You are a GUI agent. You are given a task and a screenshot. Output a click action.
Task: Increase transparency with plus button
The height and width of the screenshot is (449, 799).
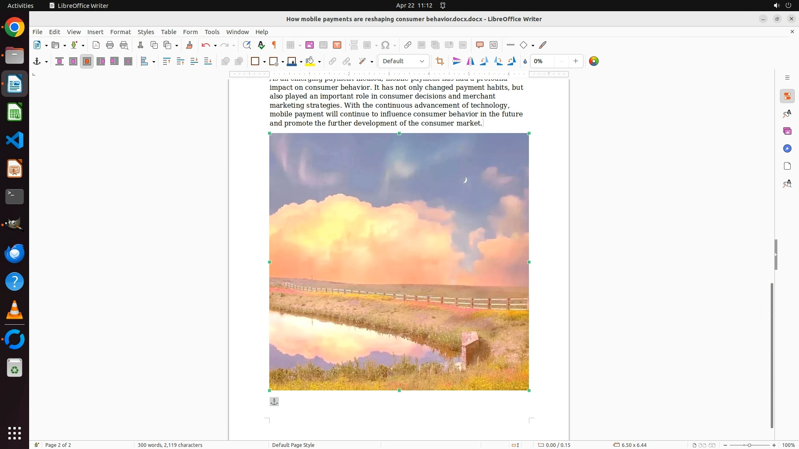pyautogui.click(x=576, y=62)
